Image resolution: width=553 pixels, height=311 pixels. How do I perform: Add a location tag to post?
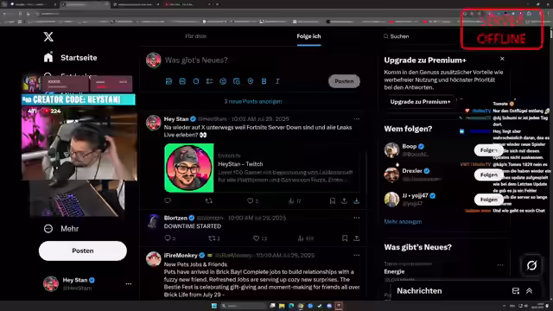coord(251,81)
